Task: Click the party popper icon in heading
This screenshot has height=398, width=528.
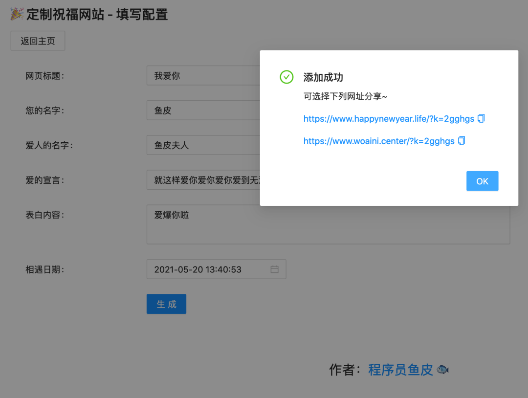Action: pos(17,15)
